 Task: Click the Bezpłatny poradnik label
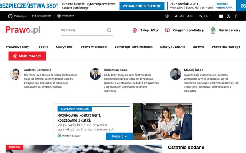tap(75, 109)
